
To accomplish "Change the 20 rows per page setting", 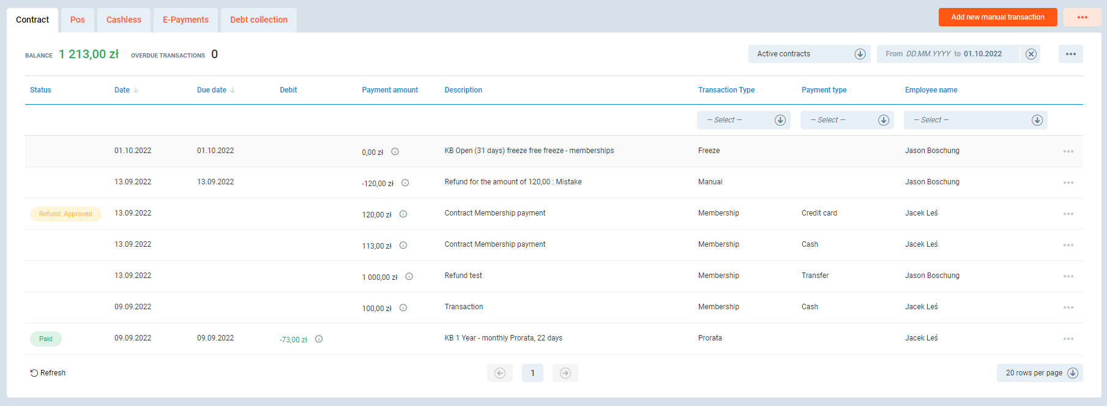I will click(x=1040, y=373).
